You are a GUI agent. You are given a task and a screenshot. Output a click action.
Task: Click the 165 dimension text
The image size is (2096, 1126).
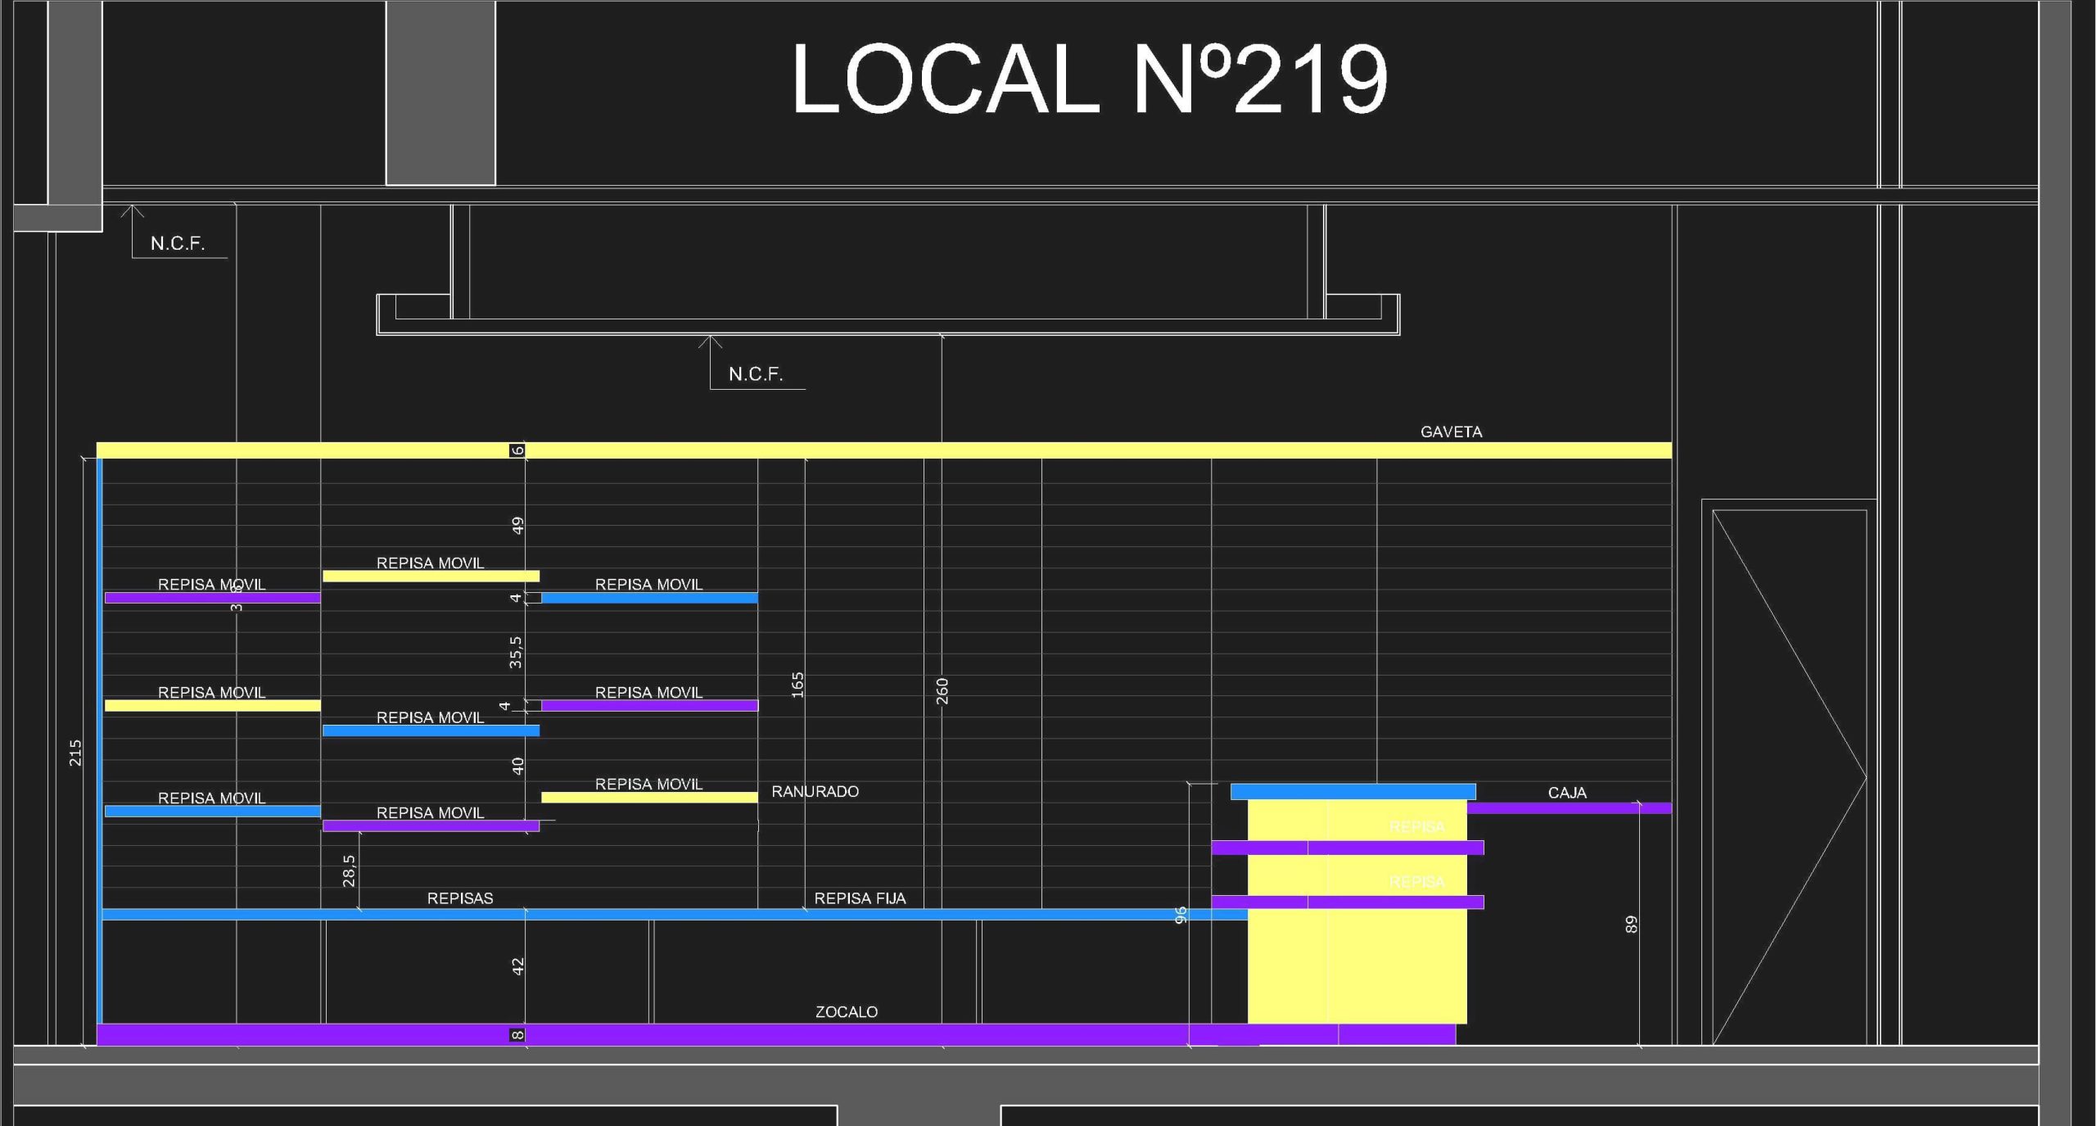pyautogui.click(x=798, y=685)
